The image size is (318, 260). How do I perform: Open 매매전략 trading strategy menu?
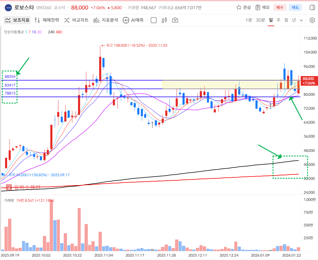[47, 20]
